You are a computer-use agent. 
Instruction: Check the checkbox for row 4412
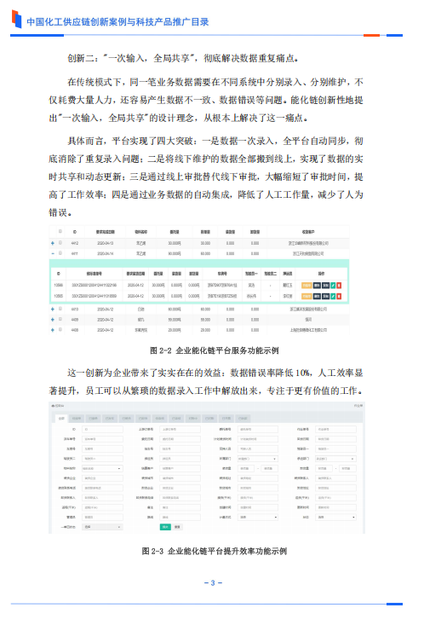point(60,242)
